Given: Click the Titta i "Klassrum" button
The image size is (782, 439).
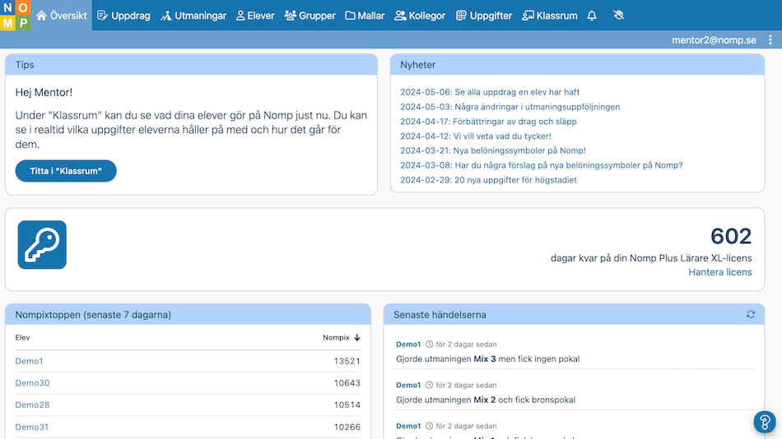Looking at the screenshot, I should pos(66,171).
